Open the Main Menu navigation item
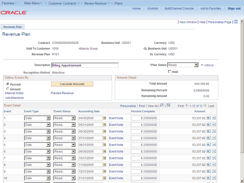Image resolution: width=244 pixels, height=183 pixels. coord(33,3)
